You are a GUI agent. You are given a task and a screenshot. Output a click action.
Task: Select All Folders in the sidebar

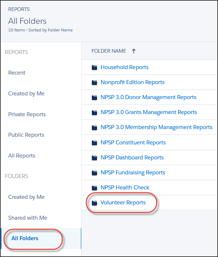click(x=25, y=238)
